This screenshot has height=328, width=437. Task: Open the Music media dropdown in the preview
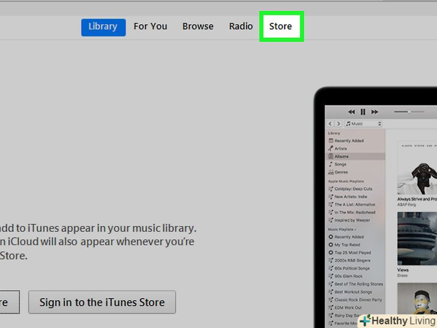click(363, 124)
